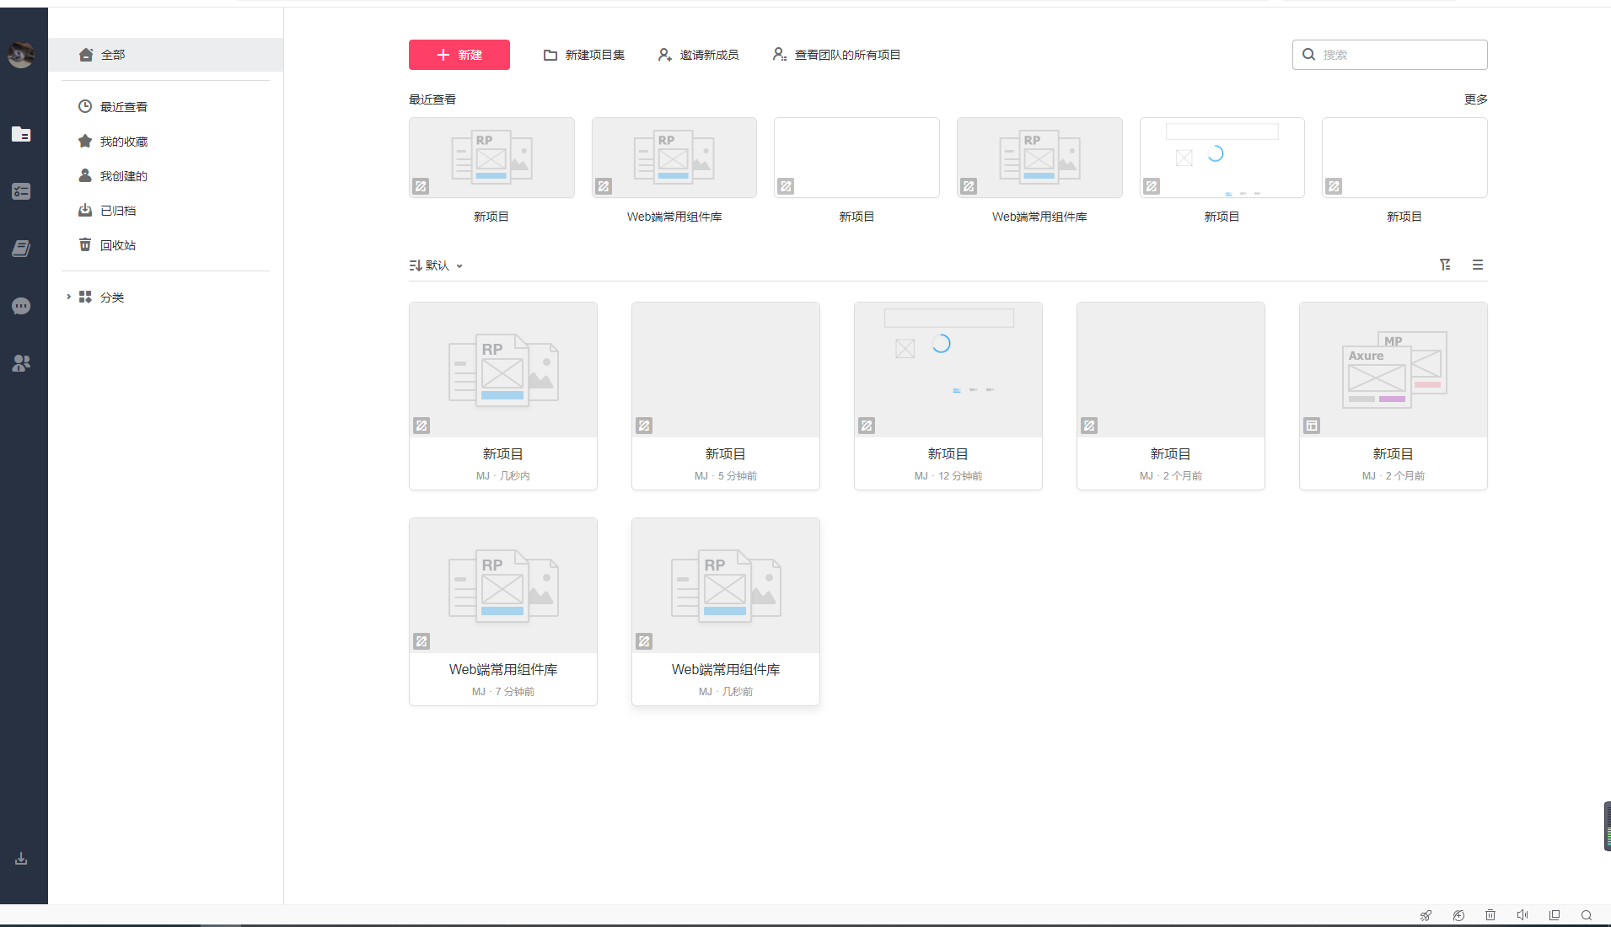The width and height of the screenshot is (1611, 927).
Task: Click the 搜索 search field
Action: (x=1399, y=55)
